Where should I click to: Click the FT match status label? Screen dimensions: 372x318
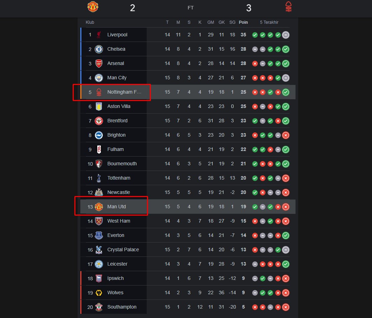pyautogui.click(x=190, y=8)
